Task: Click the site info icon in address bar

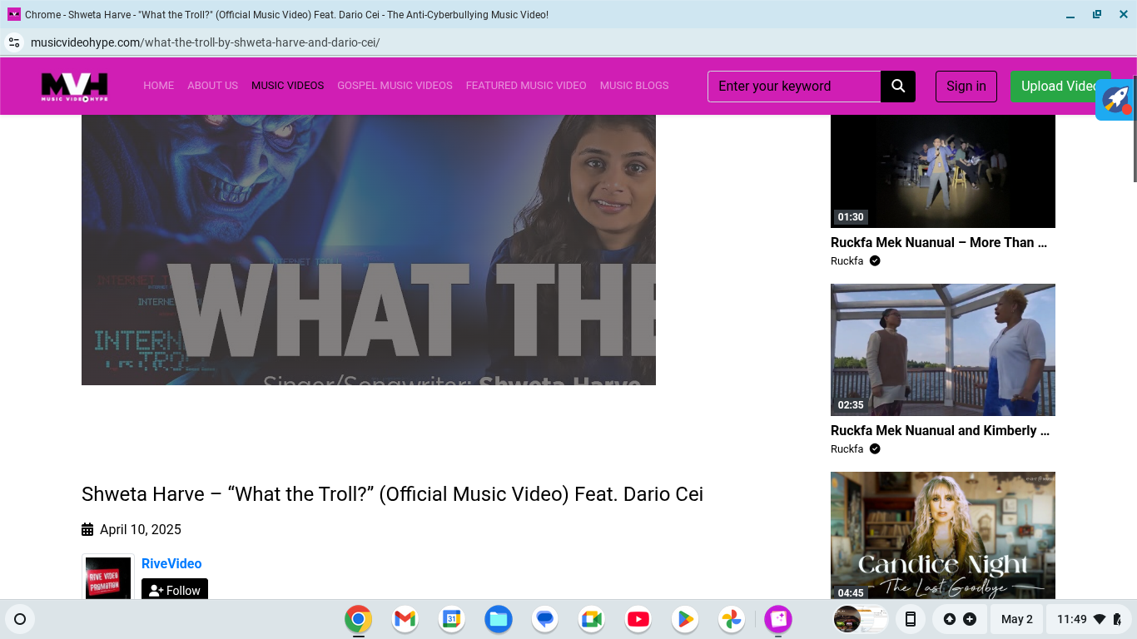Action: pyautogui.click(x=13, y=42)
